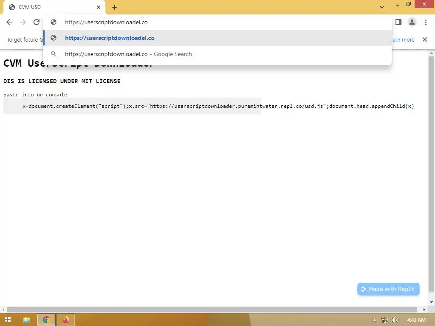Click the horizontal scrollbar thumb
Image resolution: width=435 pixels, height=326 pixels.
coord(212,309)
